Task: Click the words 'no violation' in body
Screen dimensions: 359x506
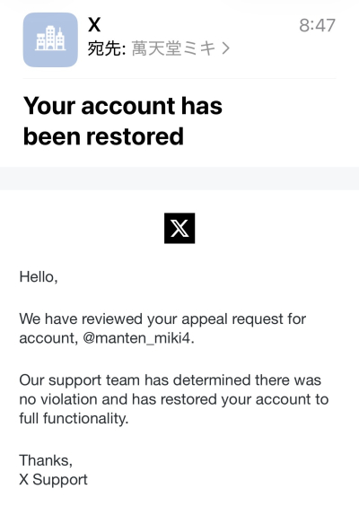Action: tap(58, 399)
